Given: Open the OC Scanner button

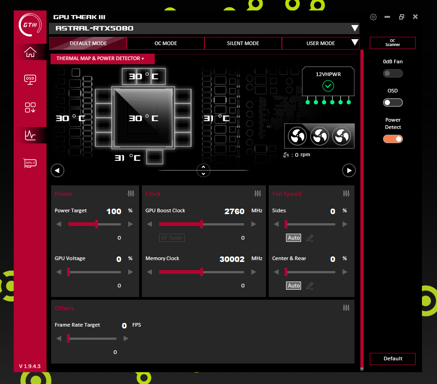Looking at the screenshot, I should (393, 43).
